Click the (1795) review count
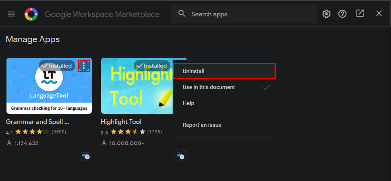391x181 pixels. pos(155,132)
